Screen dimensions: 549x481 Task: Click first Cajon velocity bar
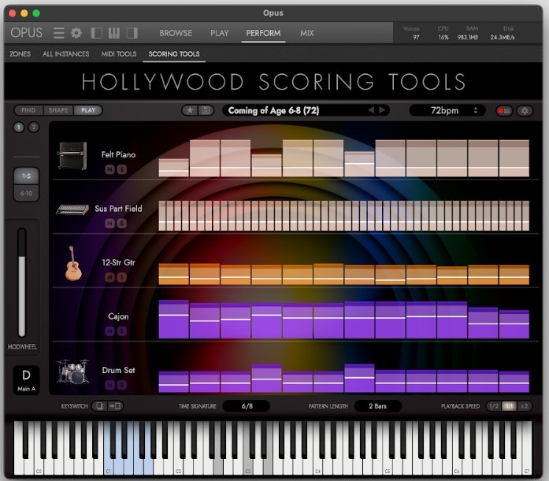pos(173,320)
